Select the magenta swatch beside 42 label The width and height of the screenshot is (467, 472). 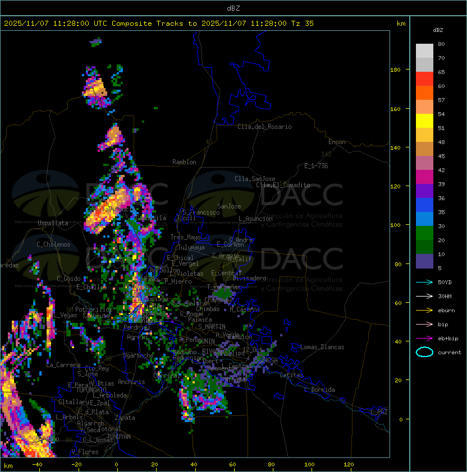pyautogui.click(x=424, y=177)
